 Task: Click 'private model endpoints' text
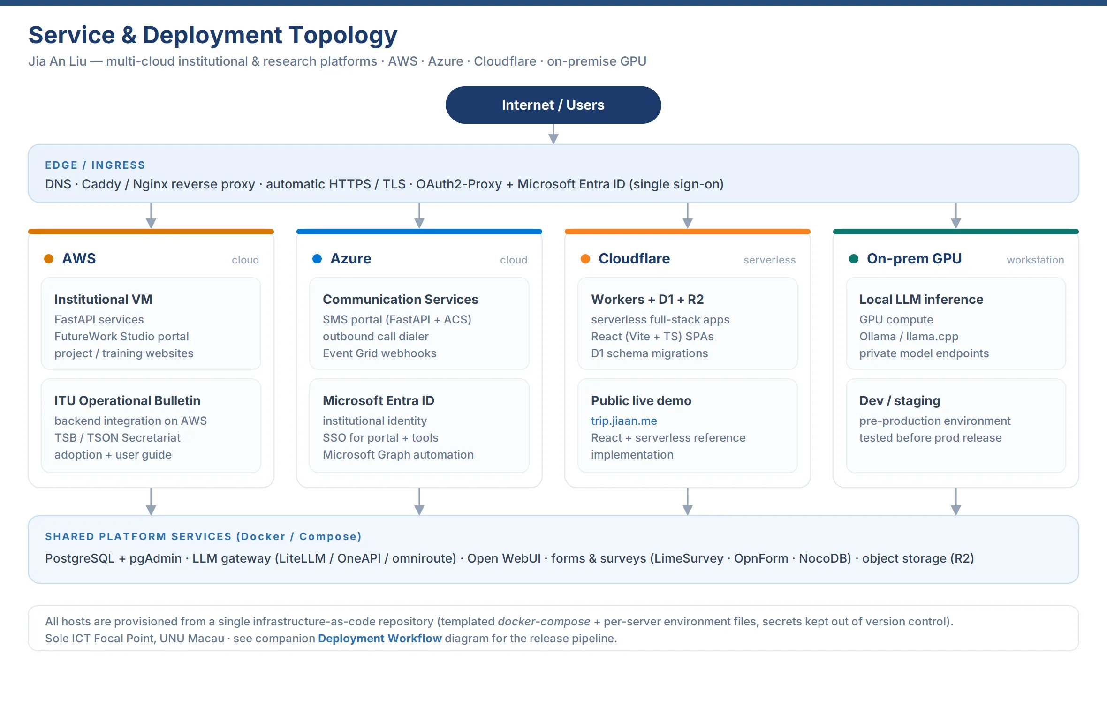924,353
